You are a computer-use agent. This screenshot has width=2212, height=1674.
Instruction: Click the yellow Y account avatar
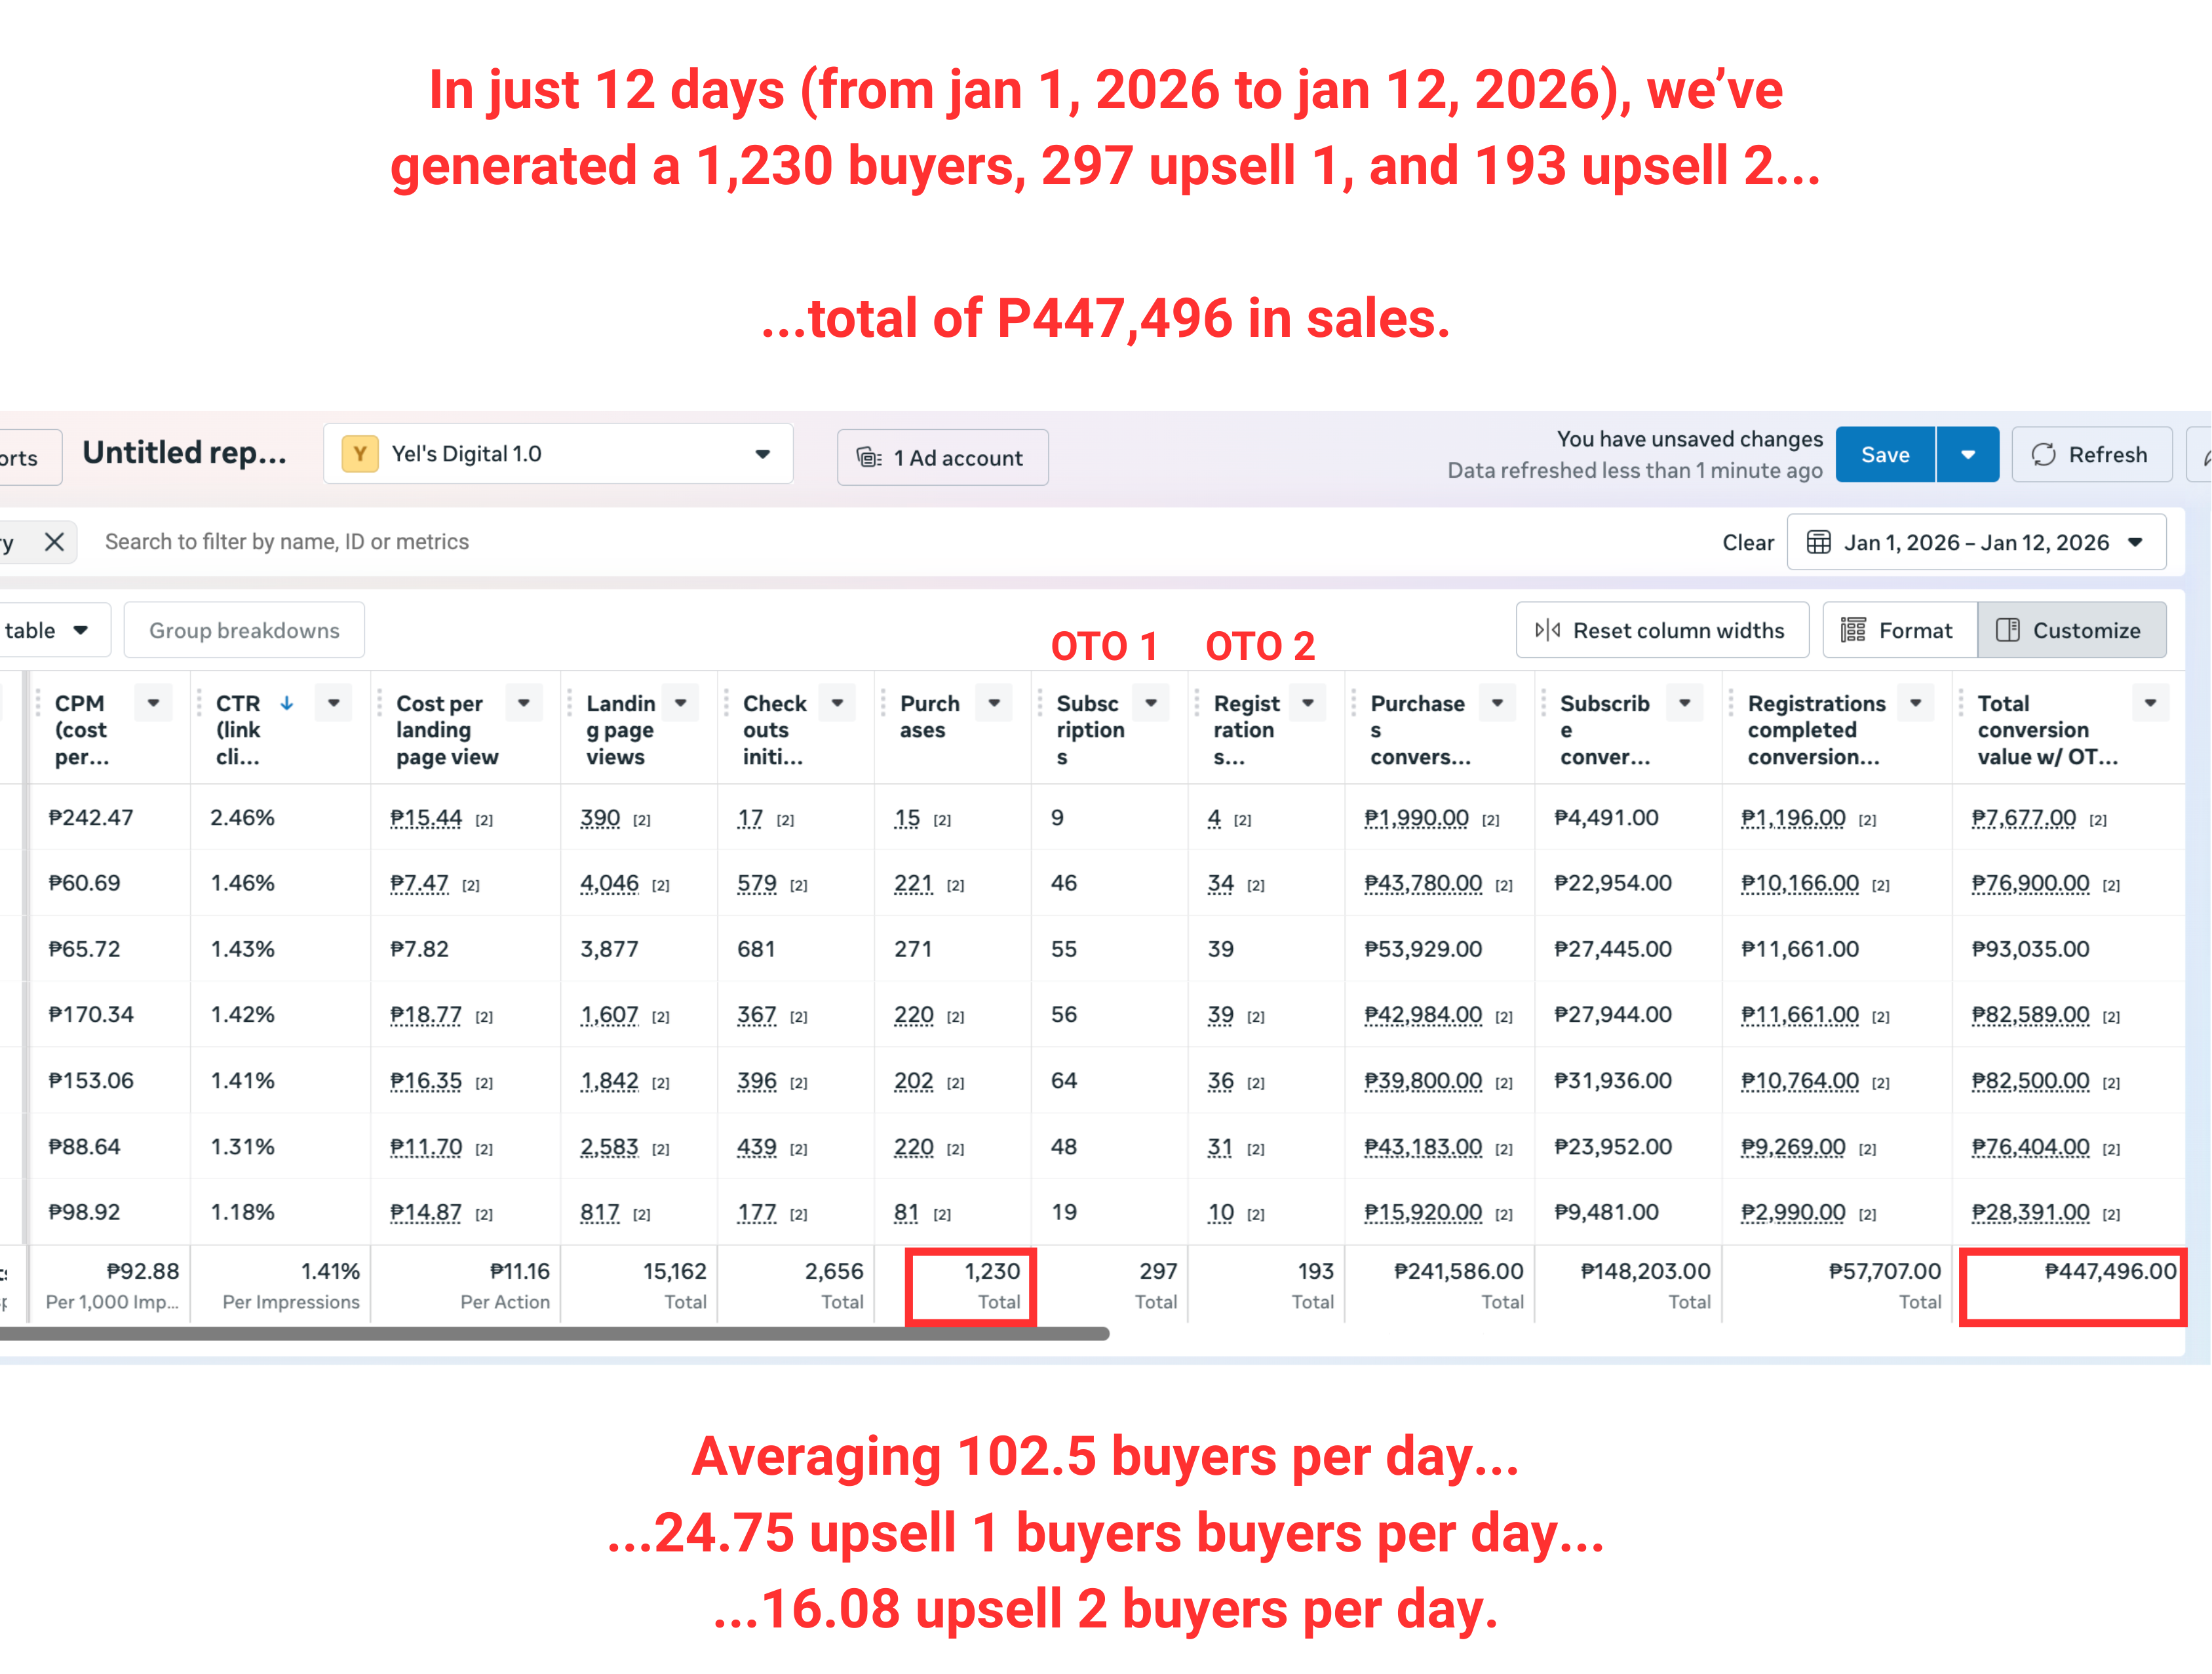tap(360, 454)
